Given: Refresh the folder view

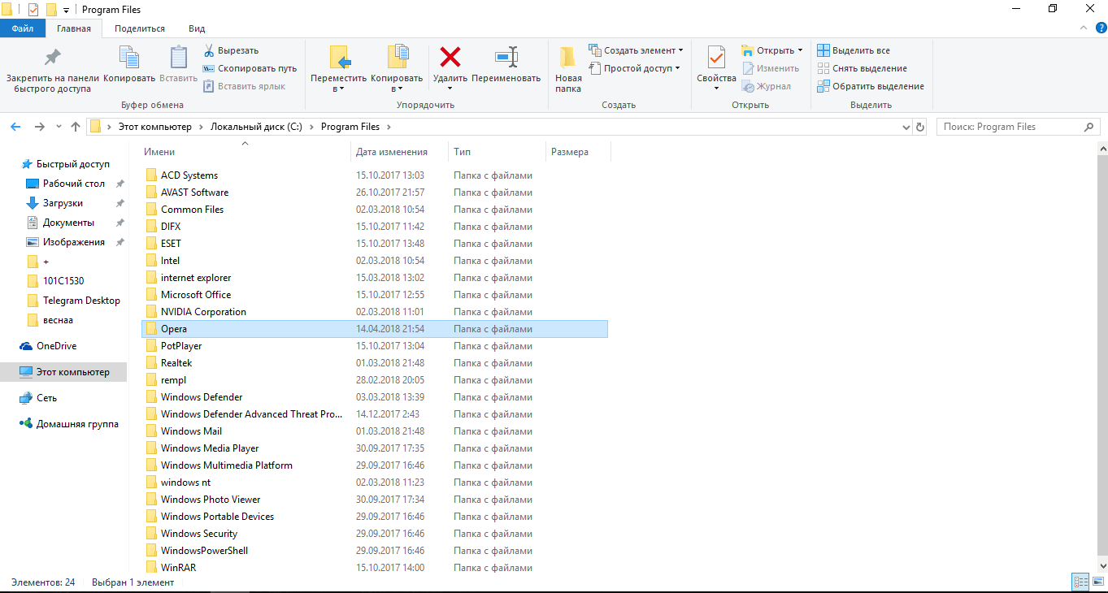Looking at the screenshot, I should (920, 127).
